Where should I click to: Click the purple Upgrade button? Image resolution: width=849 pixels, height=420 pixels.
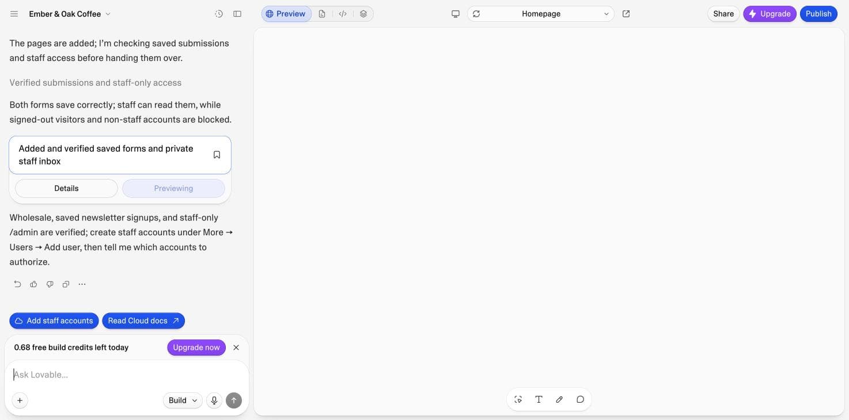(x=770, y=14)
